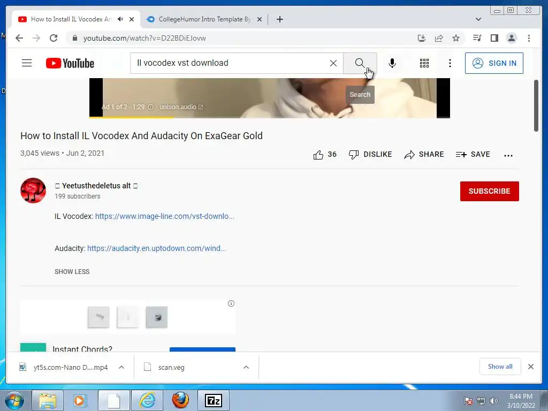Open the tab search dropdown chevron
Screen dimensions: 548x411
click(478, 19)
